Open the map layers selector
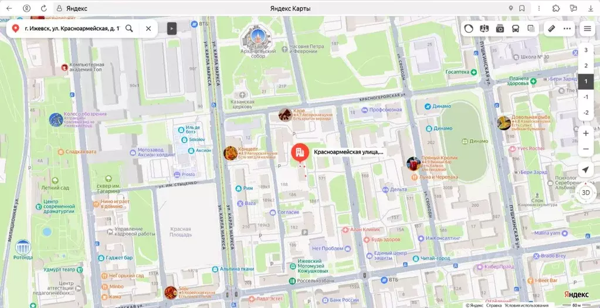The height and width of the screenshot is (308, 600). [531, 28]
